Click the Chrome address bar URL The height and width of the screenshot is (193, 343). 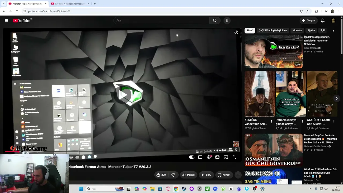click(49, 11)
